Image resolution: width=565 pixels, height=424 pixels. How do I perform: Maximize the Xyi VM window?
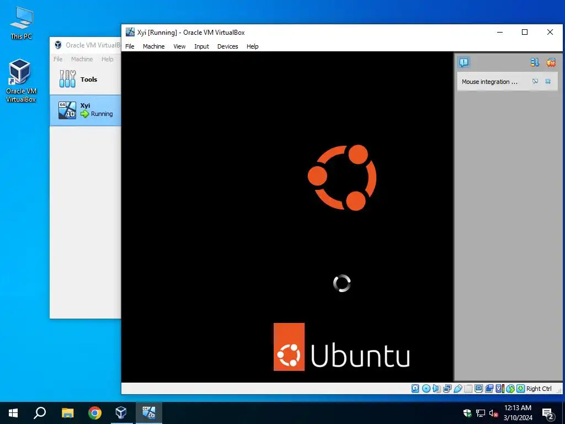[525, 32]
